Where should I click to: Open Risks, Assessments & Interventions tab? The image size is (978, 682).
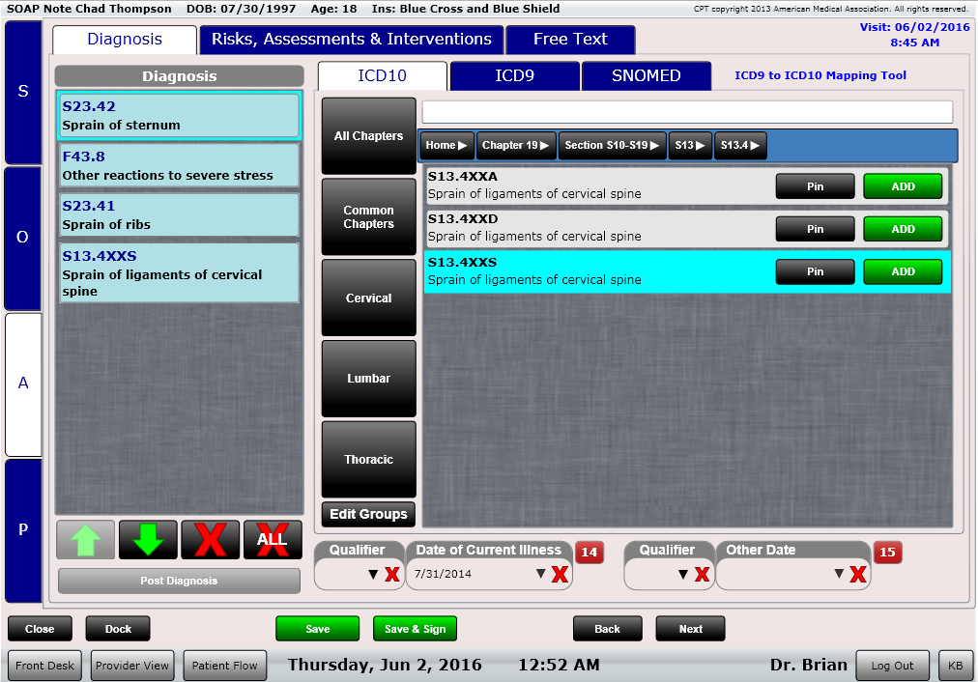352,40
